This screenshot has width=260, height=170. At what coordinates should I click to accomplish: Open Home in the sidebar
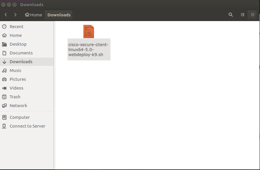tap(27, 35)
